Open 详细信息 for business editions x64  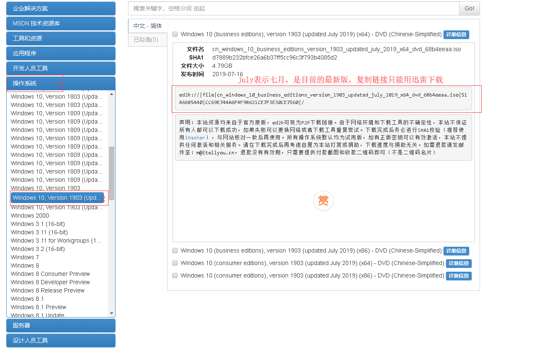click(456, 35)
